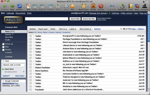This screenshot has width=150, height=95.
Task: Tick the Andrew Ross message checkbox
Action: 31,49
